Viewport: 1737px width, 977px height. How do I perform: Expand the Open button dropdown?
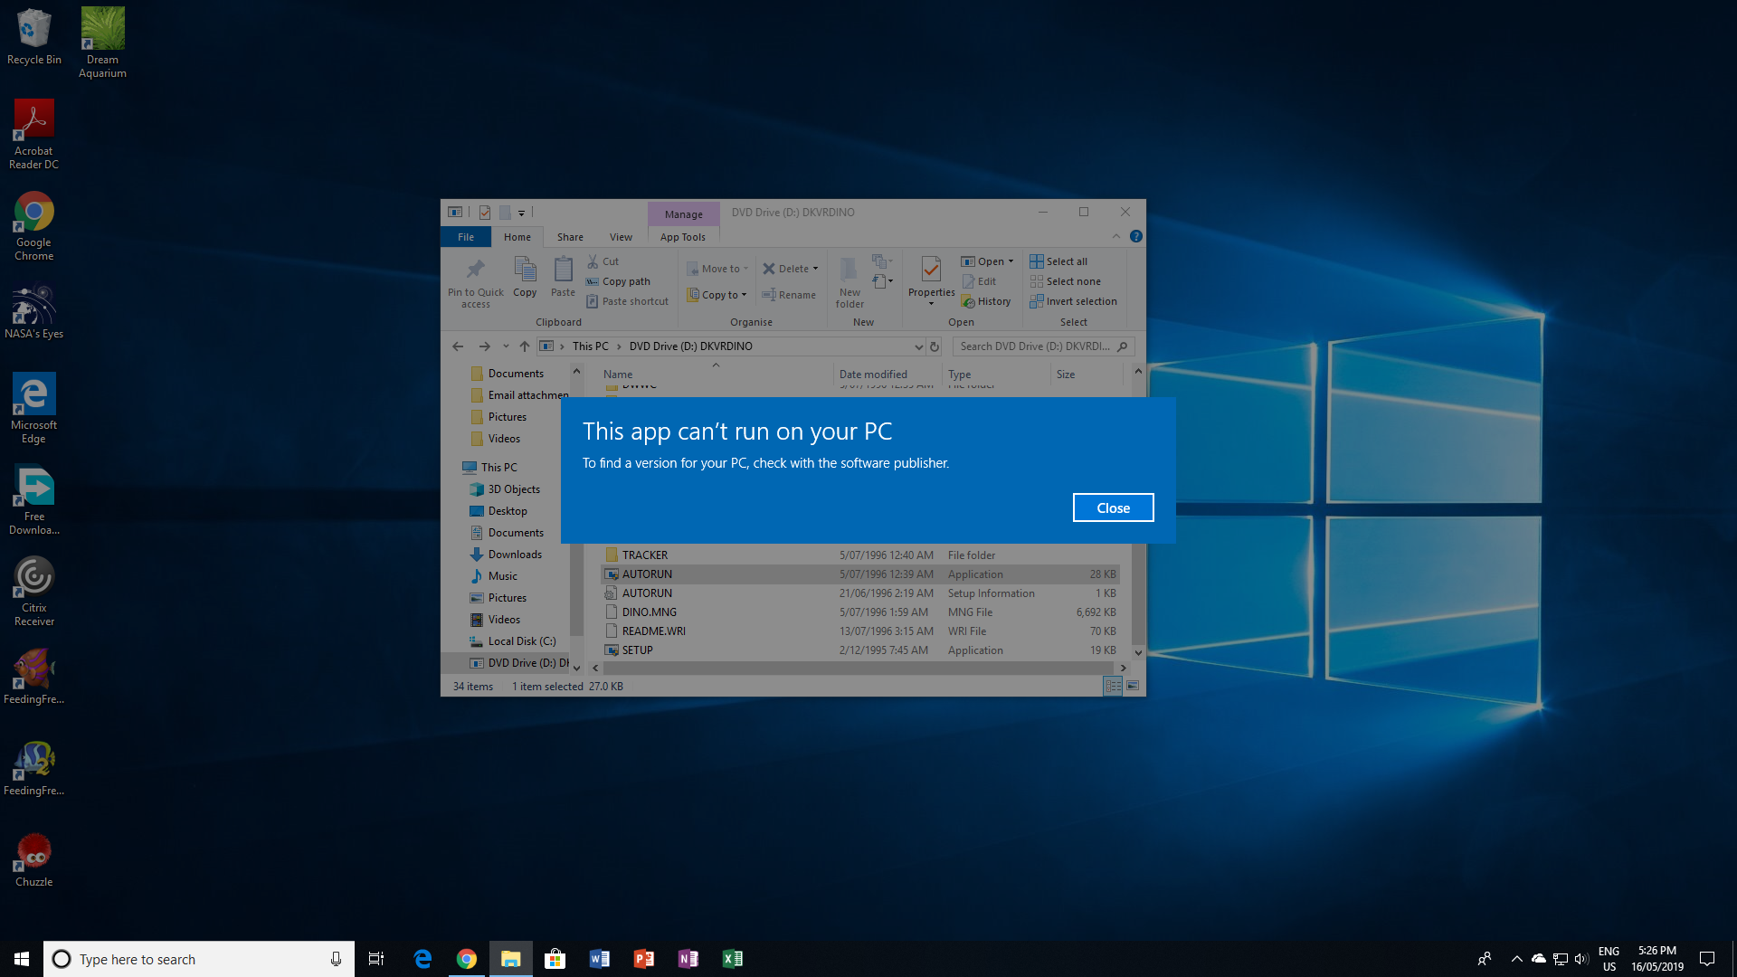(x=1011, y=261)
